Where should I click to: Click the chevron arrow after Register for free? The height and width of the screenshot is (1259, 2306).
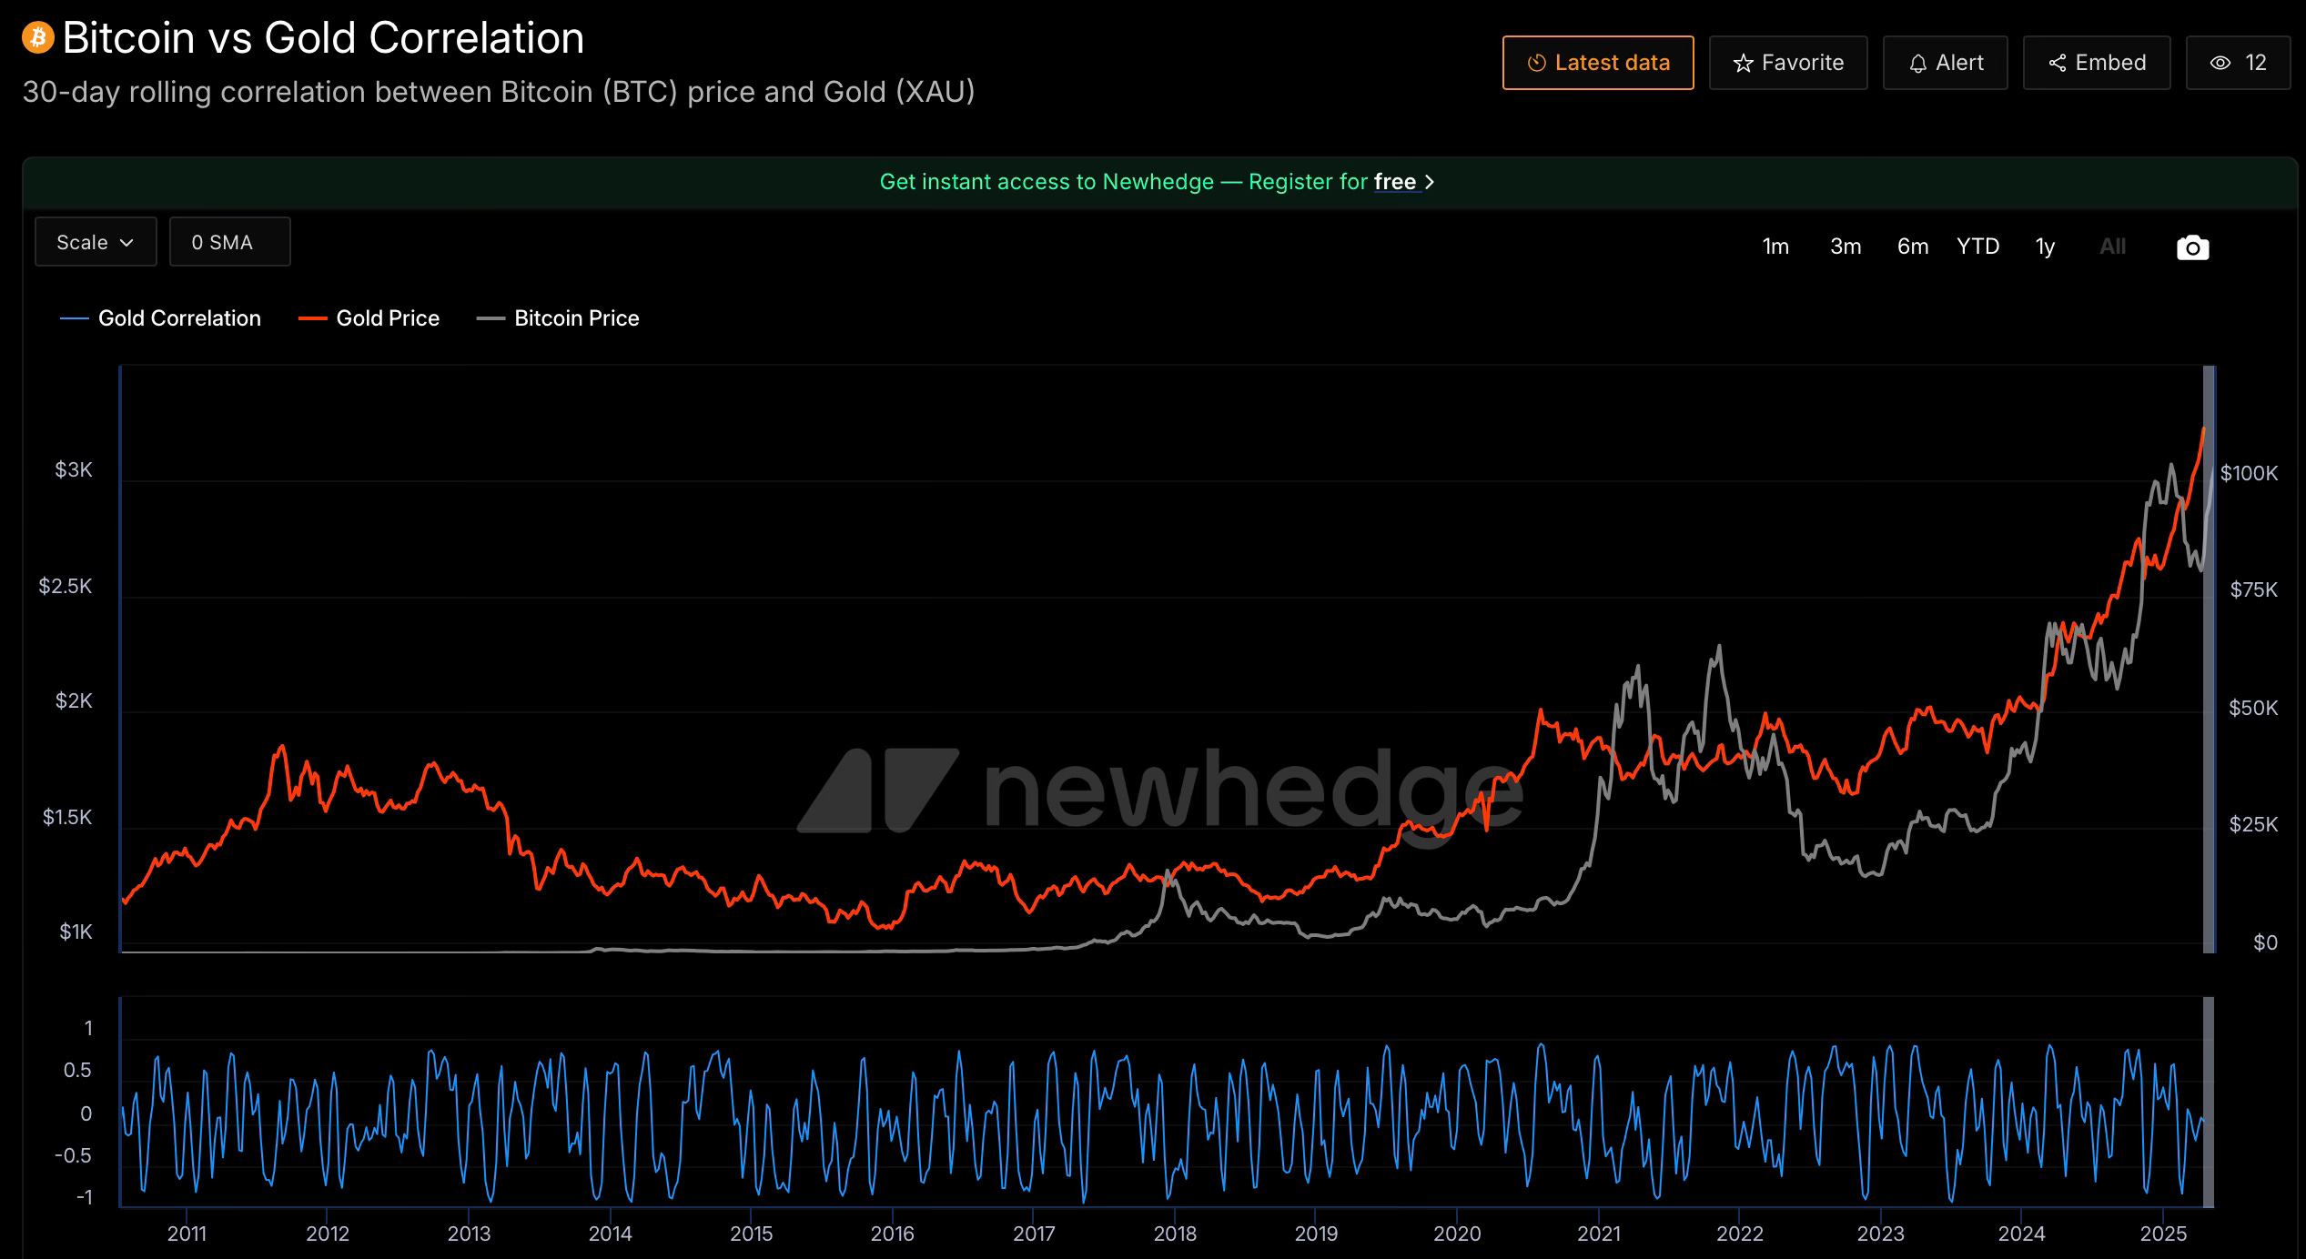pos(1429,182)
